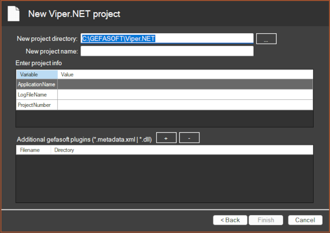
Task: Select the ApplicationName row
Action: coord(164,84)
